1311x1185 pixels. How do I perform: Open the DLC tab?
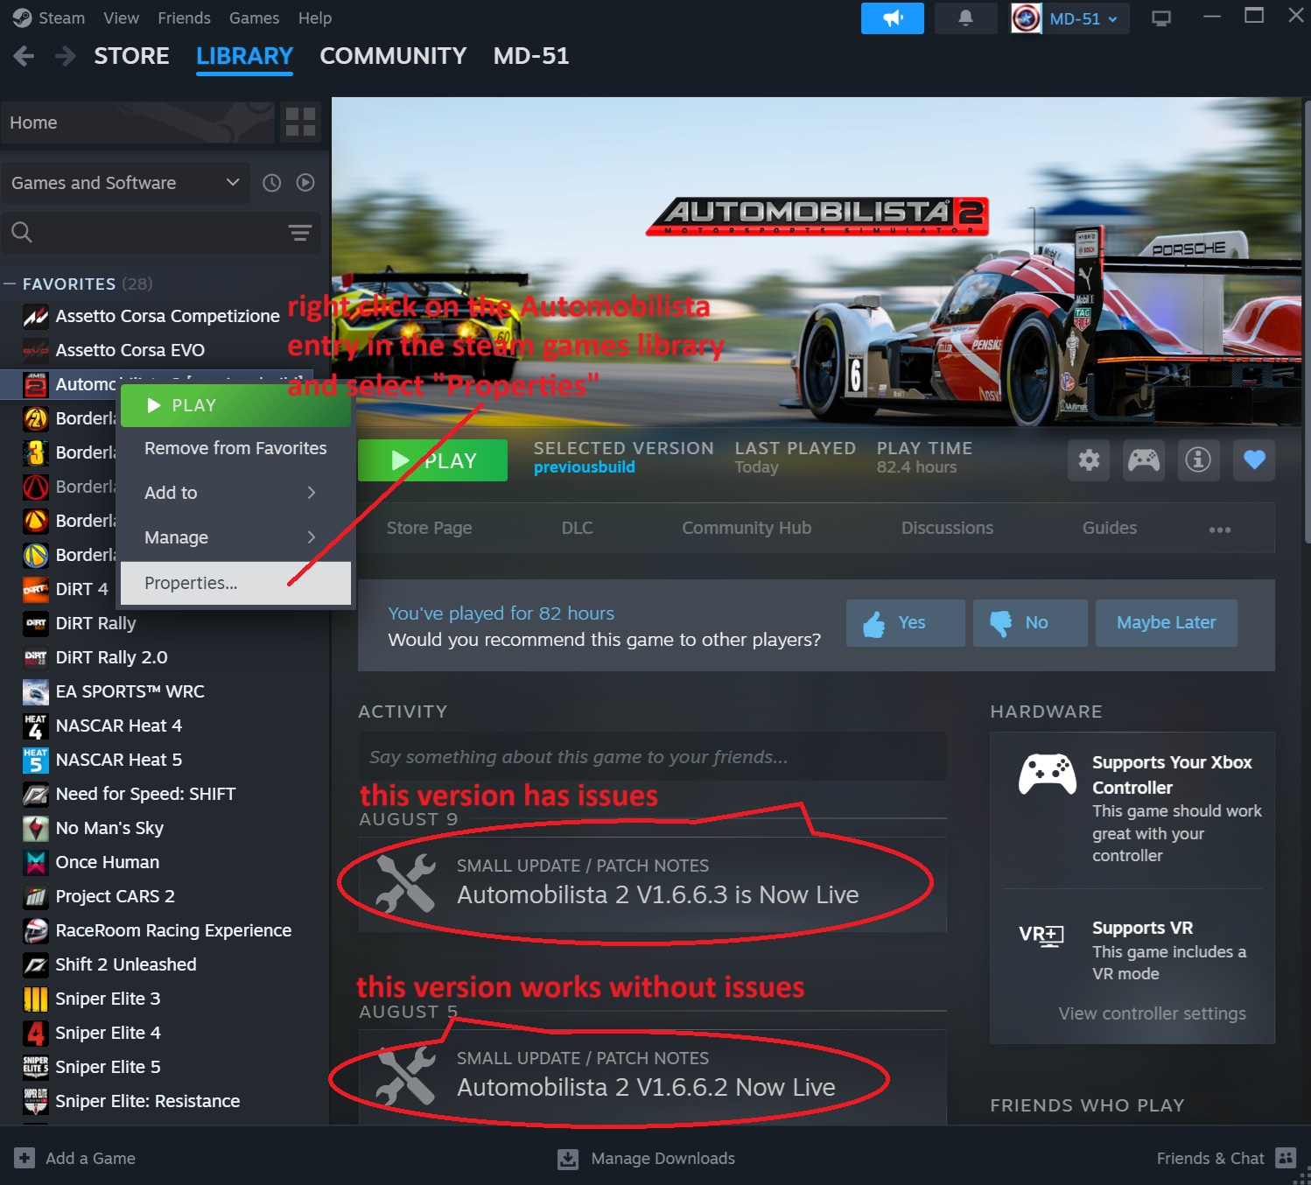click(577, 528)
